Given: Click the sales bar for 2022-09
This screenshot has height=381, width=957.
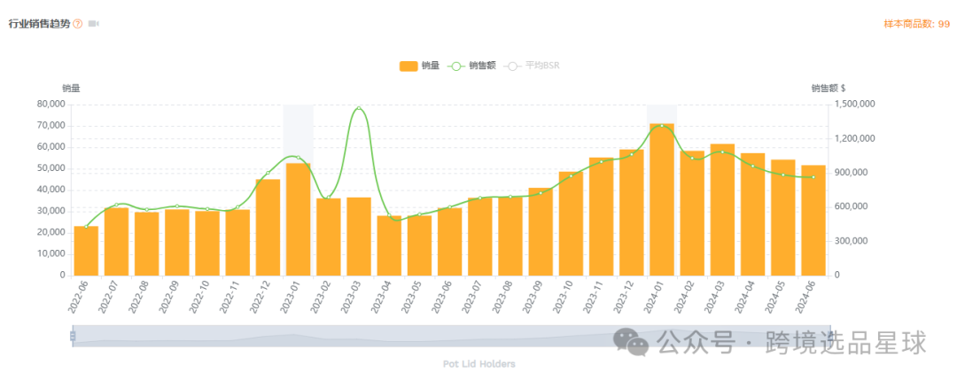Looking at the screenshot, I should click(x=177, y=243).
